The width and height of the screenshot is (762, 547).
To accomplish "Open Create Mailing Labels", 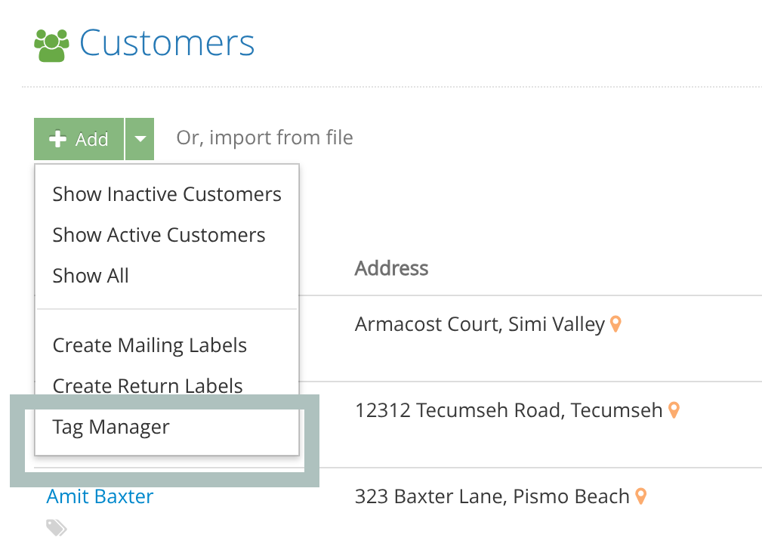I will 150,345.
